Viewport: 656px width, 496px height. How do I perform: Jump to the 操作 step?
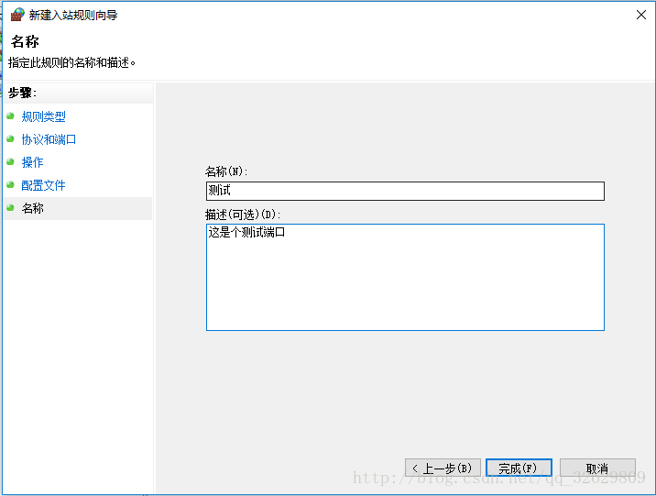[x=32, y=162]
